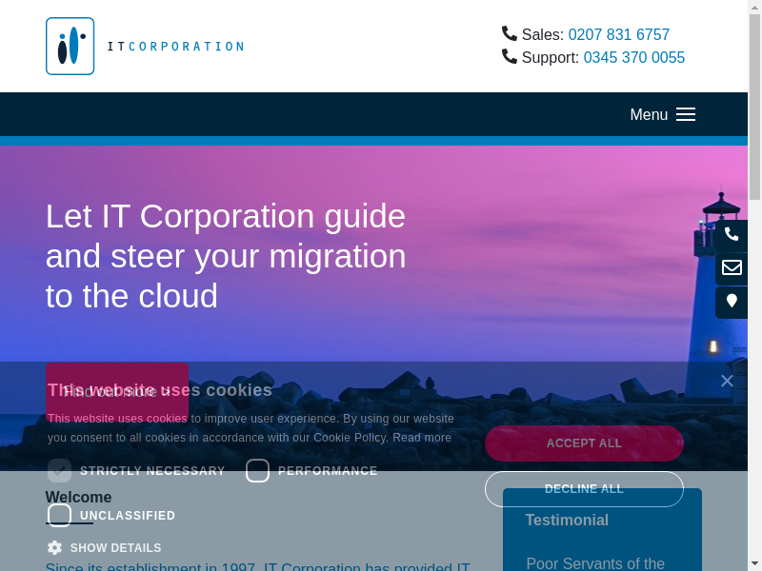The height and width of the screenshot is (571, 762).
Task: Expand Show Details in cookie banner
Action: coord(115,548)
